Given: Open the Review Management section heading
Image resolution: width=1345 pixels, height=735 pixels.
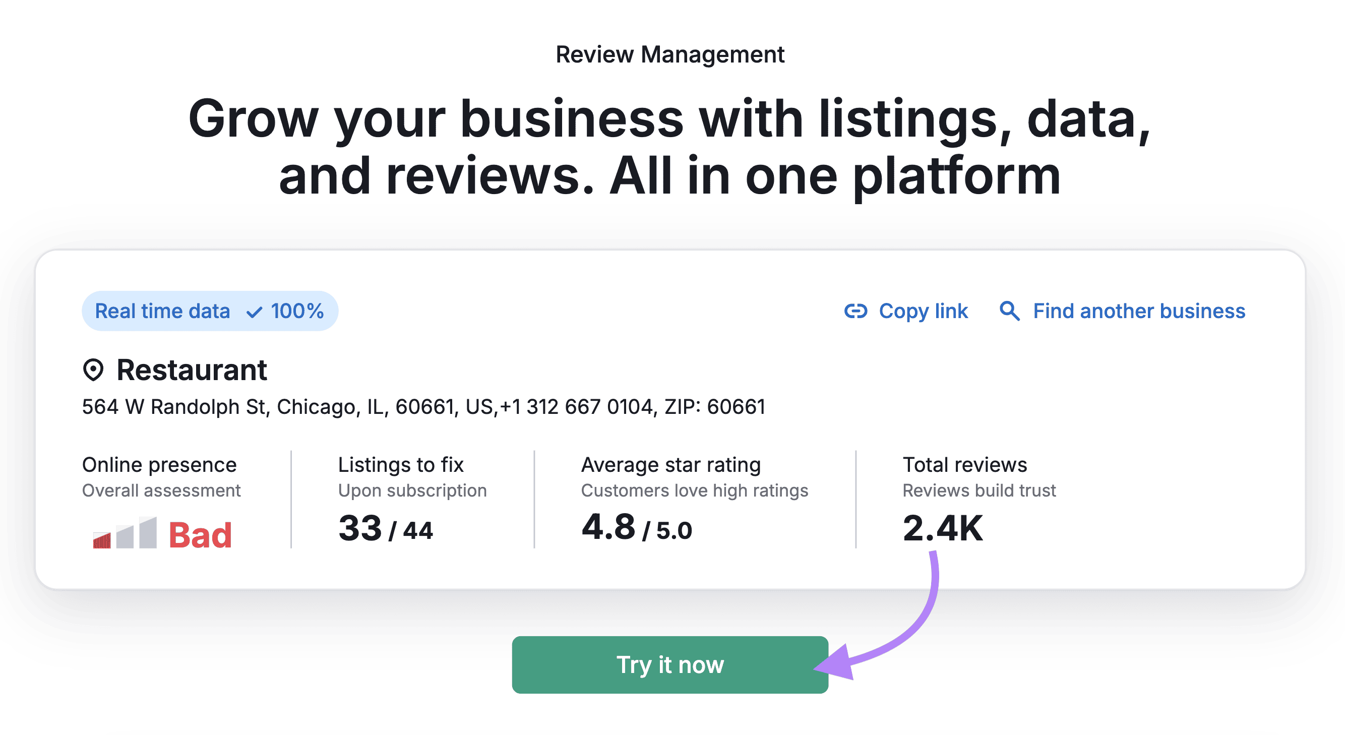Looking at the screenshot, I should tap(670, 54).
